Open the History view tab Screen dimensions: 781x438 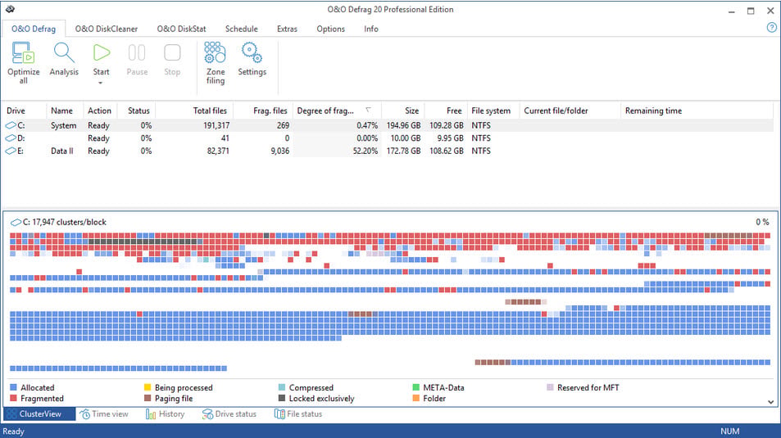(165, 413)
